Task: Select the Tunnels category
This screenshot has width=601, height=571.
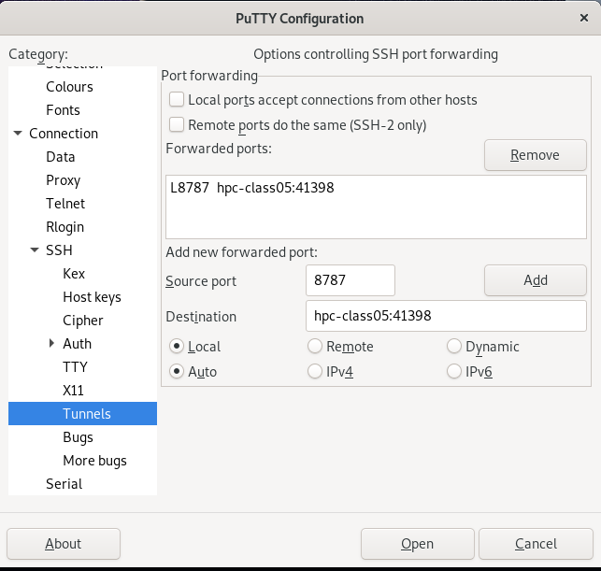Action: pyautogui.click(x=83, y=413)
